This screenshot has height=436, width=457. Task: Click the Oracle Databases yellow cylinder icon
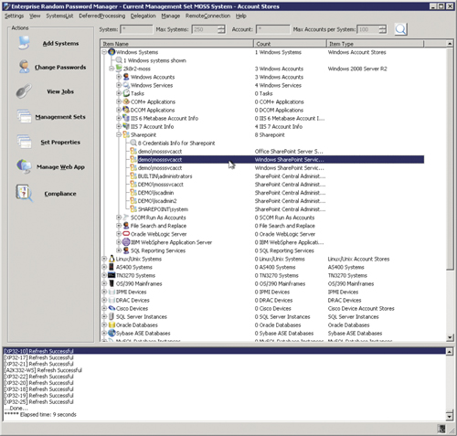tap(112, 324)
